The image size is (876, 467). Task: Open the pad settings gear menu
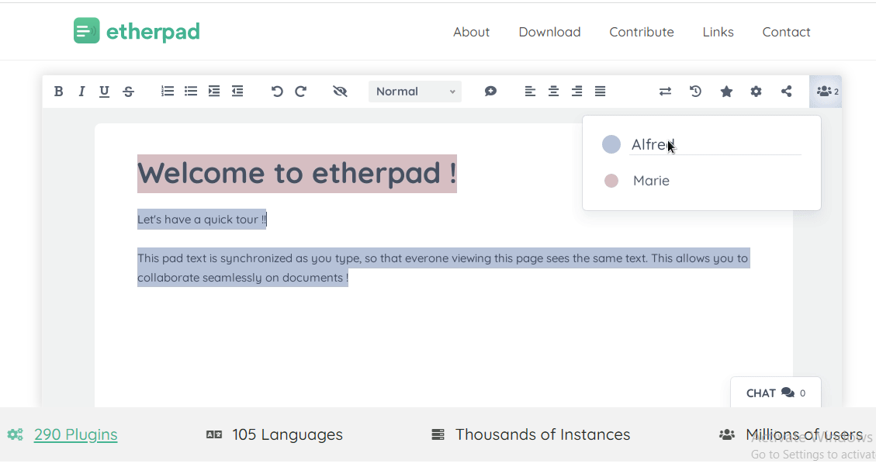click(756, 91)
